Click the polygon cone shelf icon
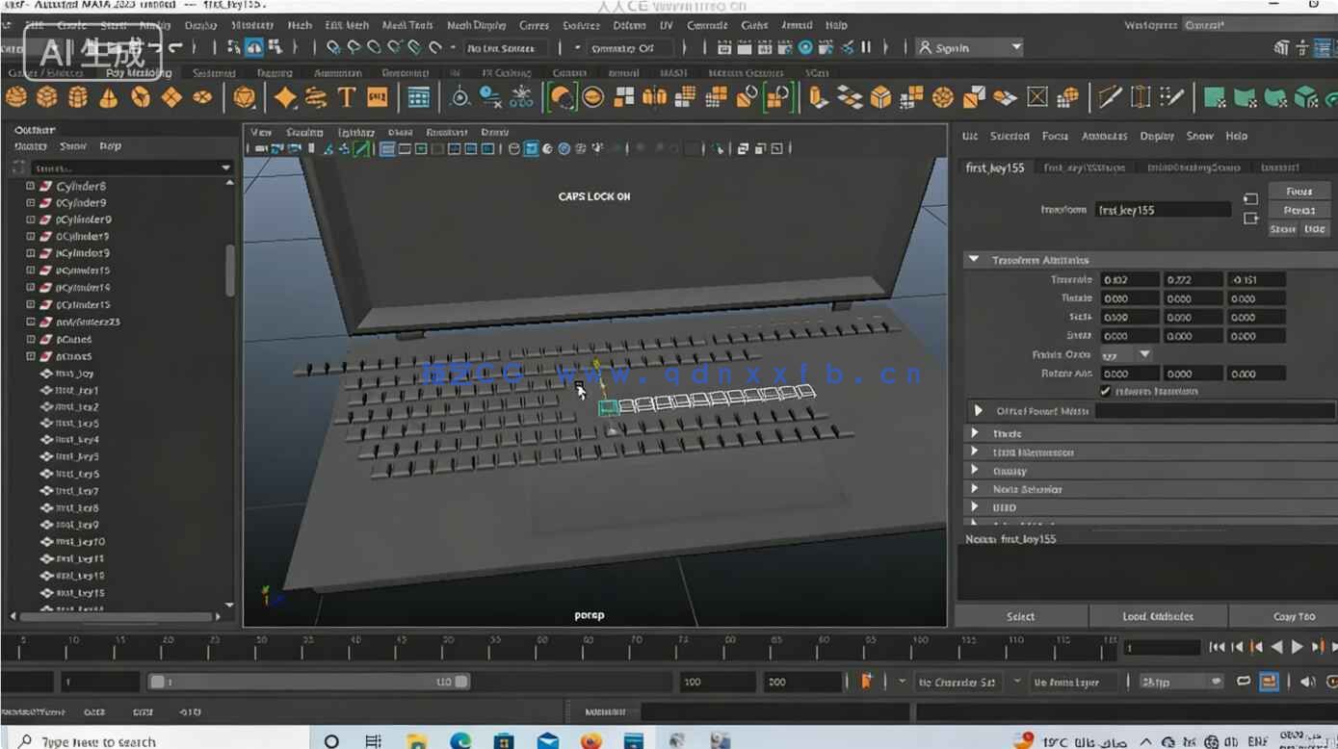 109,97
